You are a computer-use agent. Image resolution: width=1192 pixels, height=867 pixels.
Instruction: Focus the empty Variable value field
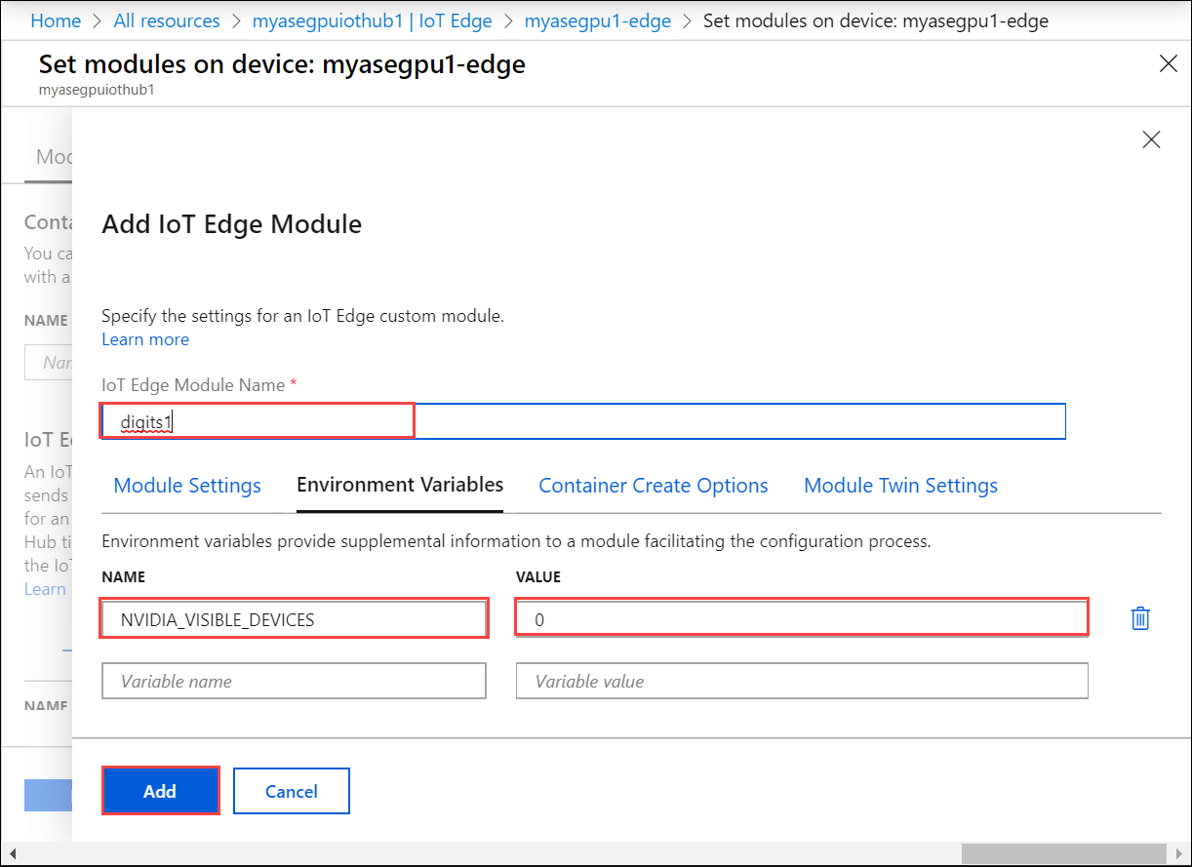[x=801, y=680]
